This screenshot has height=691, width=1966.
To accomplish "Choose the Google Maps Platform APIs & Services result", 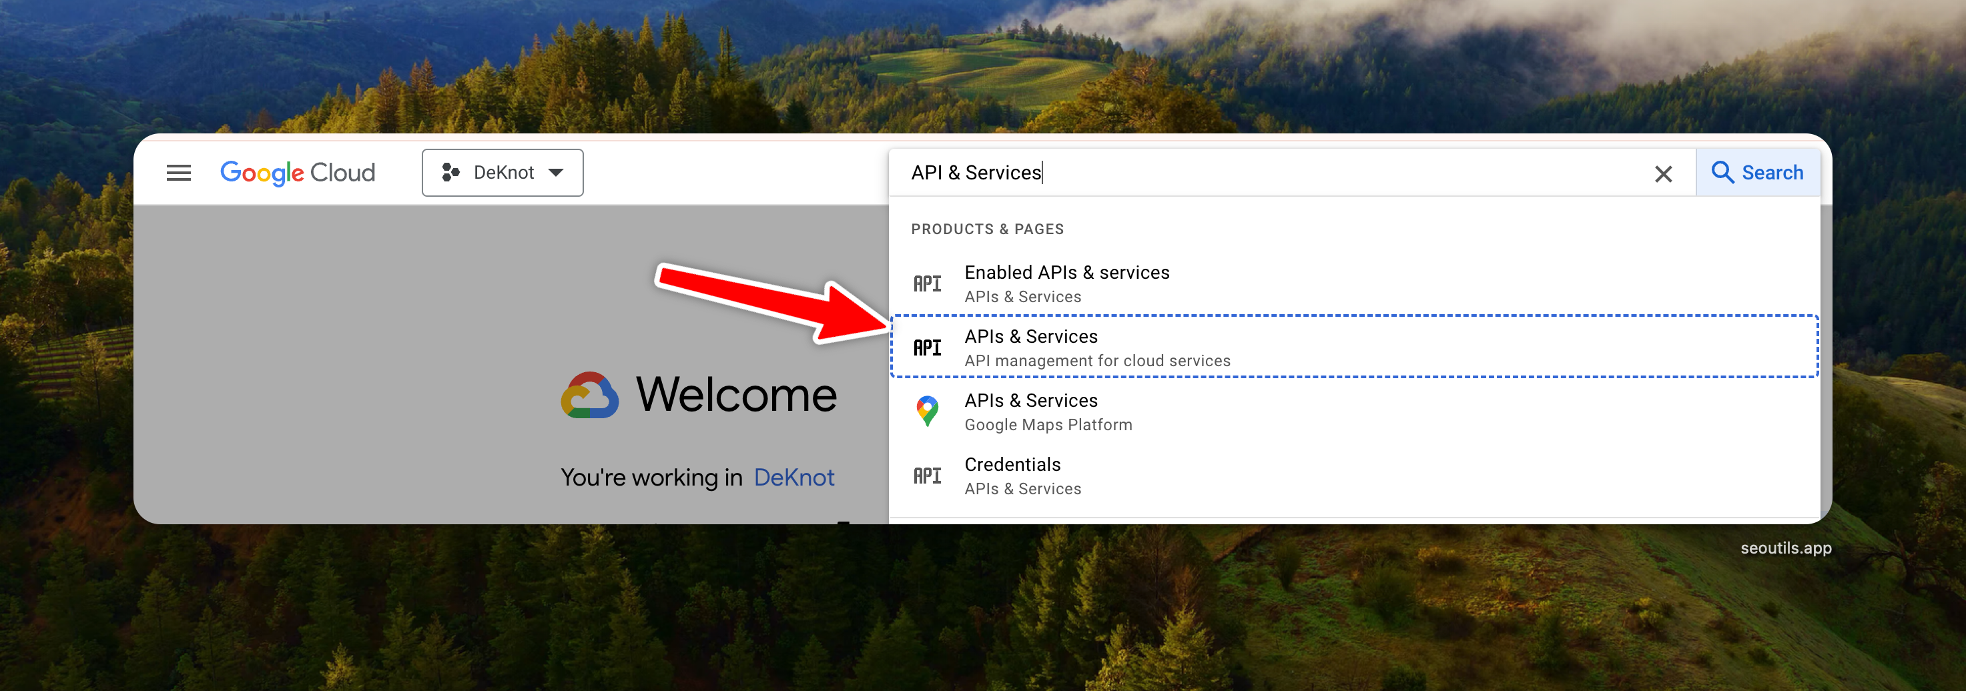I will (1047, 411).
